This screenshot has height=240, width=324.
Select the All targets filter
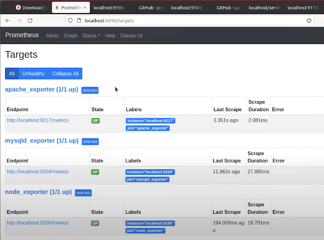pyautogui.click(x=12, y=74)
